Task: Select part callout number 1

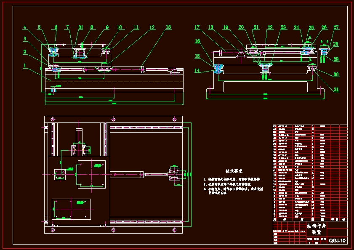Action: [x=25, y=66]
